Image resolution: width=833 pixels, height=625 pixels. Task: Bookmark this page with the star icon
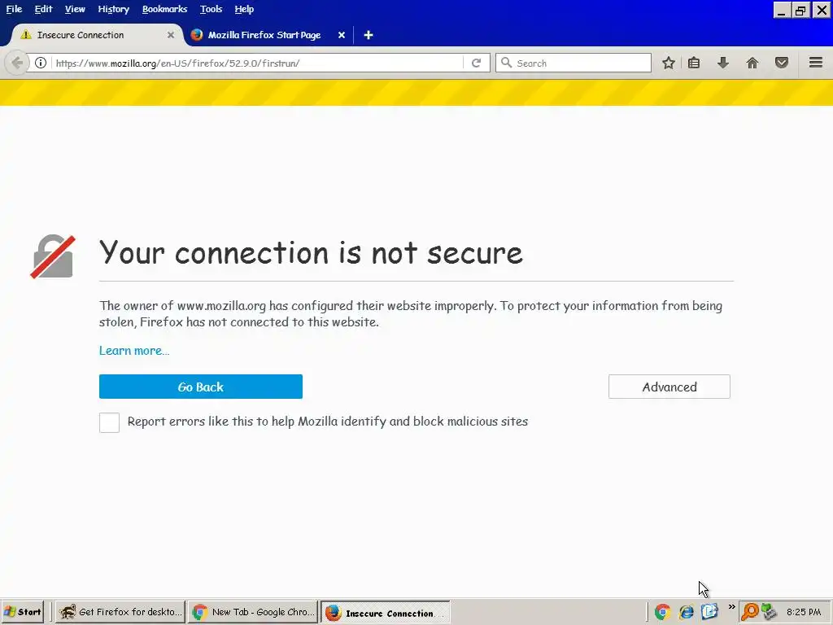tap(669, 63)
